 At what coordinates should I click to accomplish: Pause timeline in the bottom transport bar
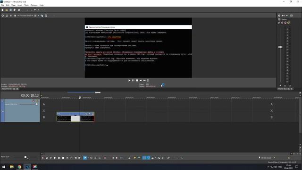pos(59,158)
